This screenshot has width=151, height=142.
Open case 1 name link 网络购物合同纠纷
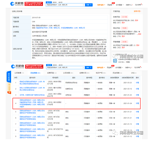coord(32,83)
